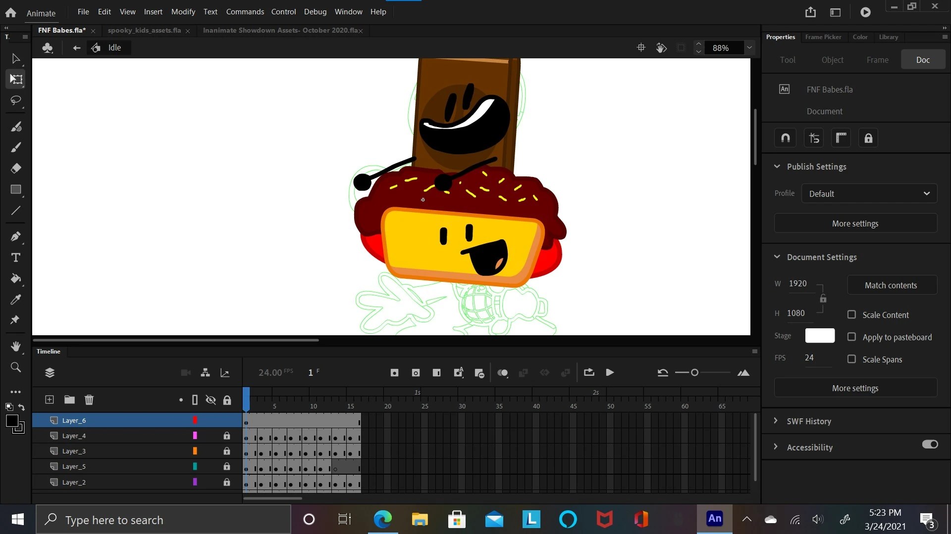Select the Frame properties tab
Screen dimensions: 951x534
click(x=877, y=60)
